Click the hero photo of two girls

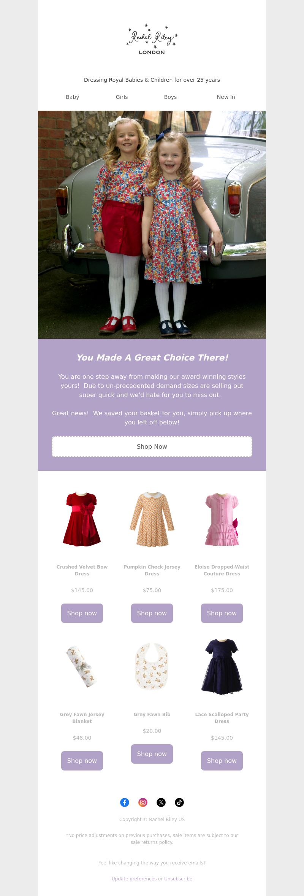(152, 225)
